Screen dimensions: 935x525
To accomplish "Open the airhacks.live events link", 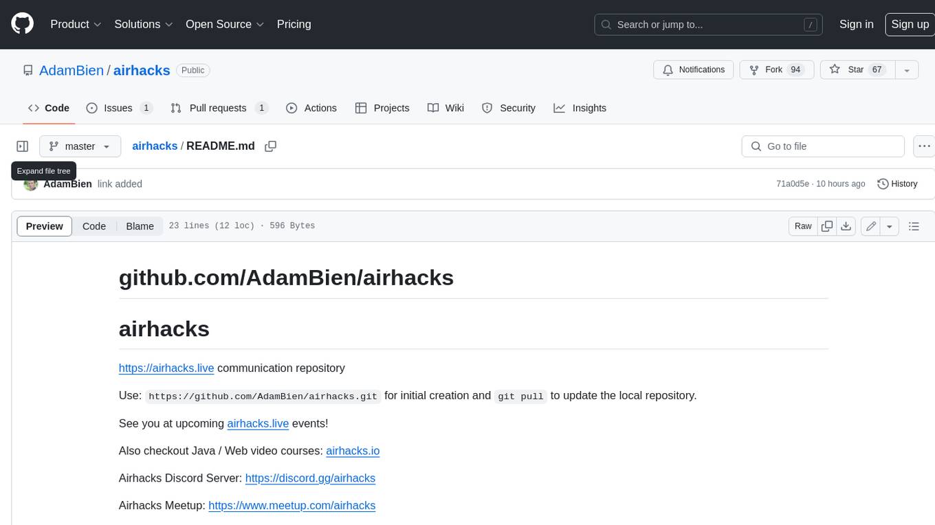I will coord(258,423).
